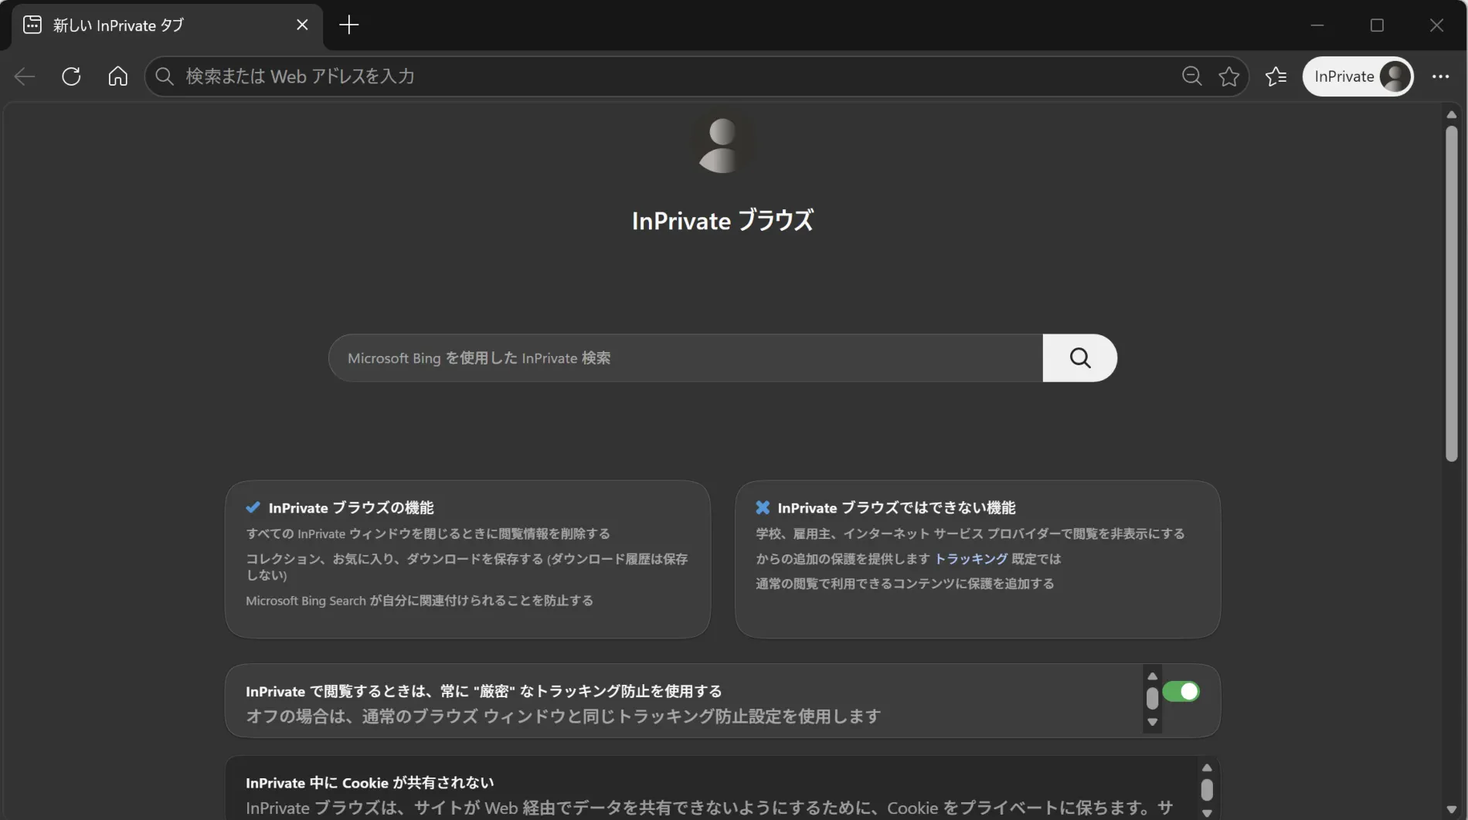Click the 通常の閲覧で利用できるコンテンツ text line
Screen dimensions: 1468x820
tap(905, 583)
